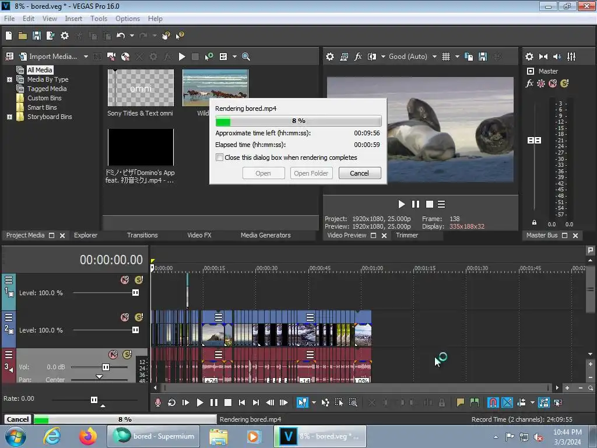The image size is (597, 448).
Task: Select the Sony Titles & Text omni thumbnail
Action: coord(141,88)
